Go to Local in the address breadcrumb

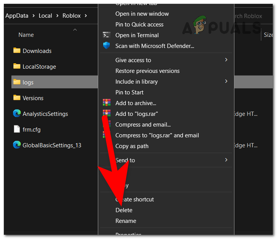tap(45, 16)
